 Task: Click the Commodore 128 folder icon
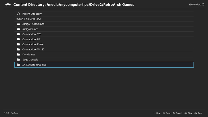(18, 34)
